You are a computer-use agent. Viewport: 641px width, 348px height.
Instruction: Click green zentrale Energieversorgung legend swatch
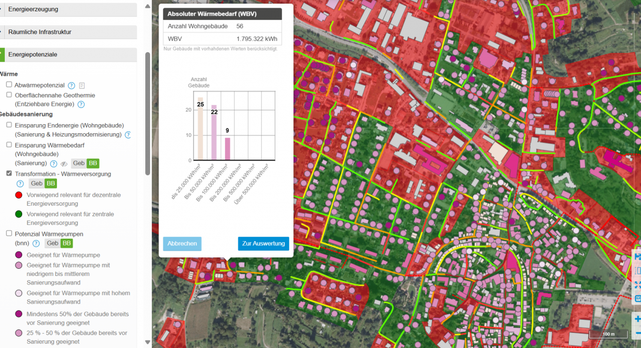point(19,214)
